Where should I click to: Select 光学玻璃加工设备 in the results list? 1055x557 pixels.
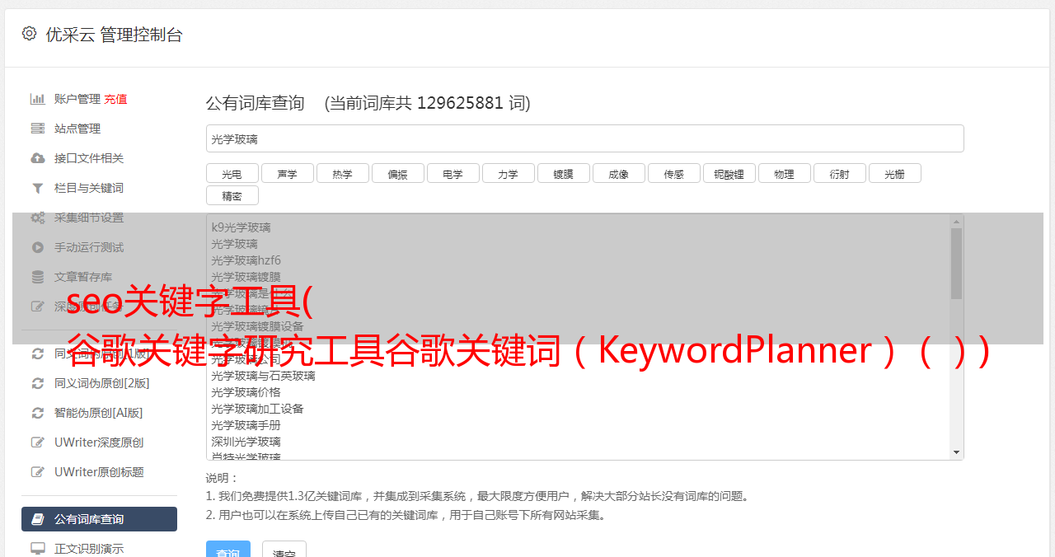coord(257,409)
